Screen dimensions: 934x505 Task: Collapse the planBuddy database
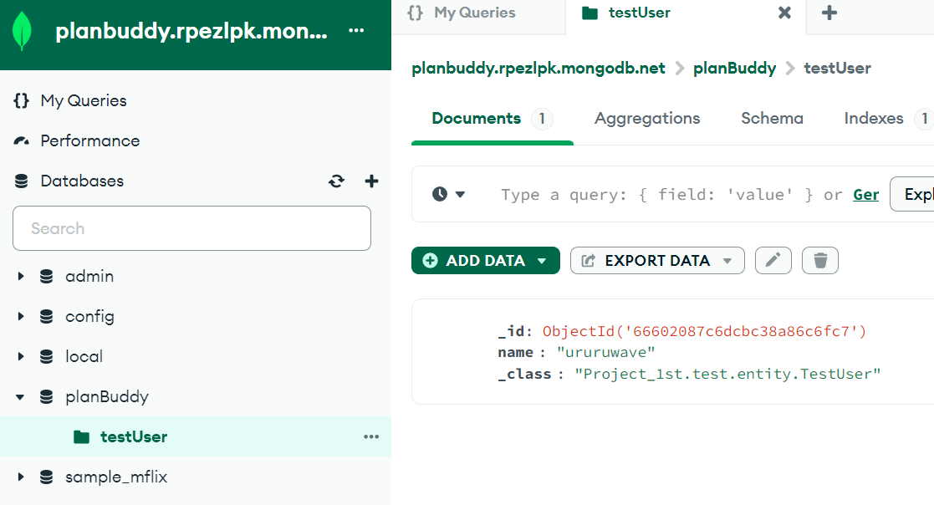(20, 396)
